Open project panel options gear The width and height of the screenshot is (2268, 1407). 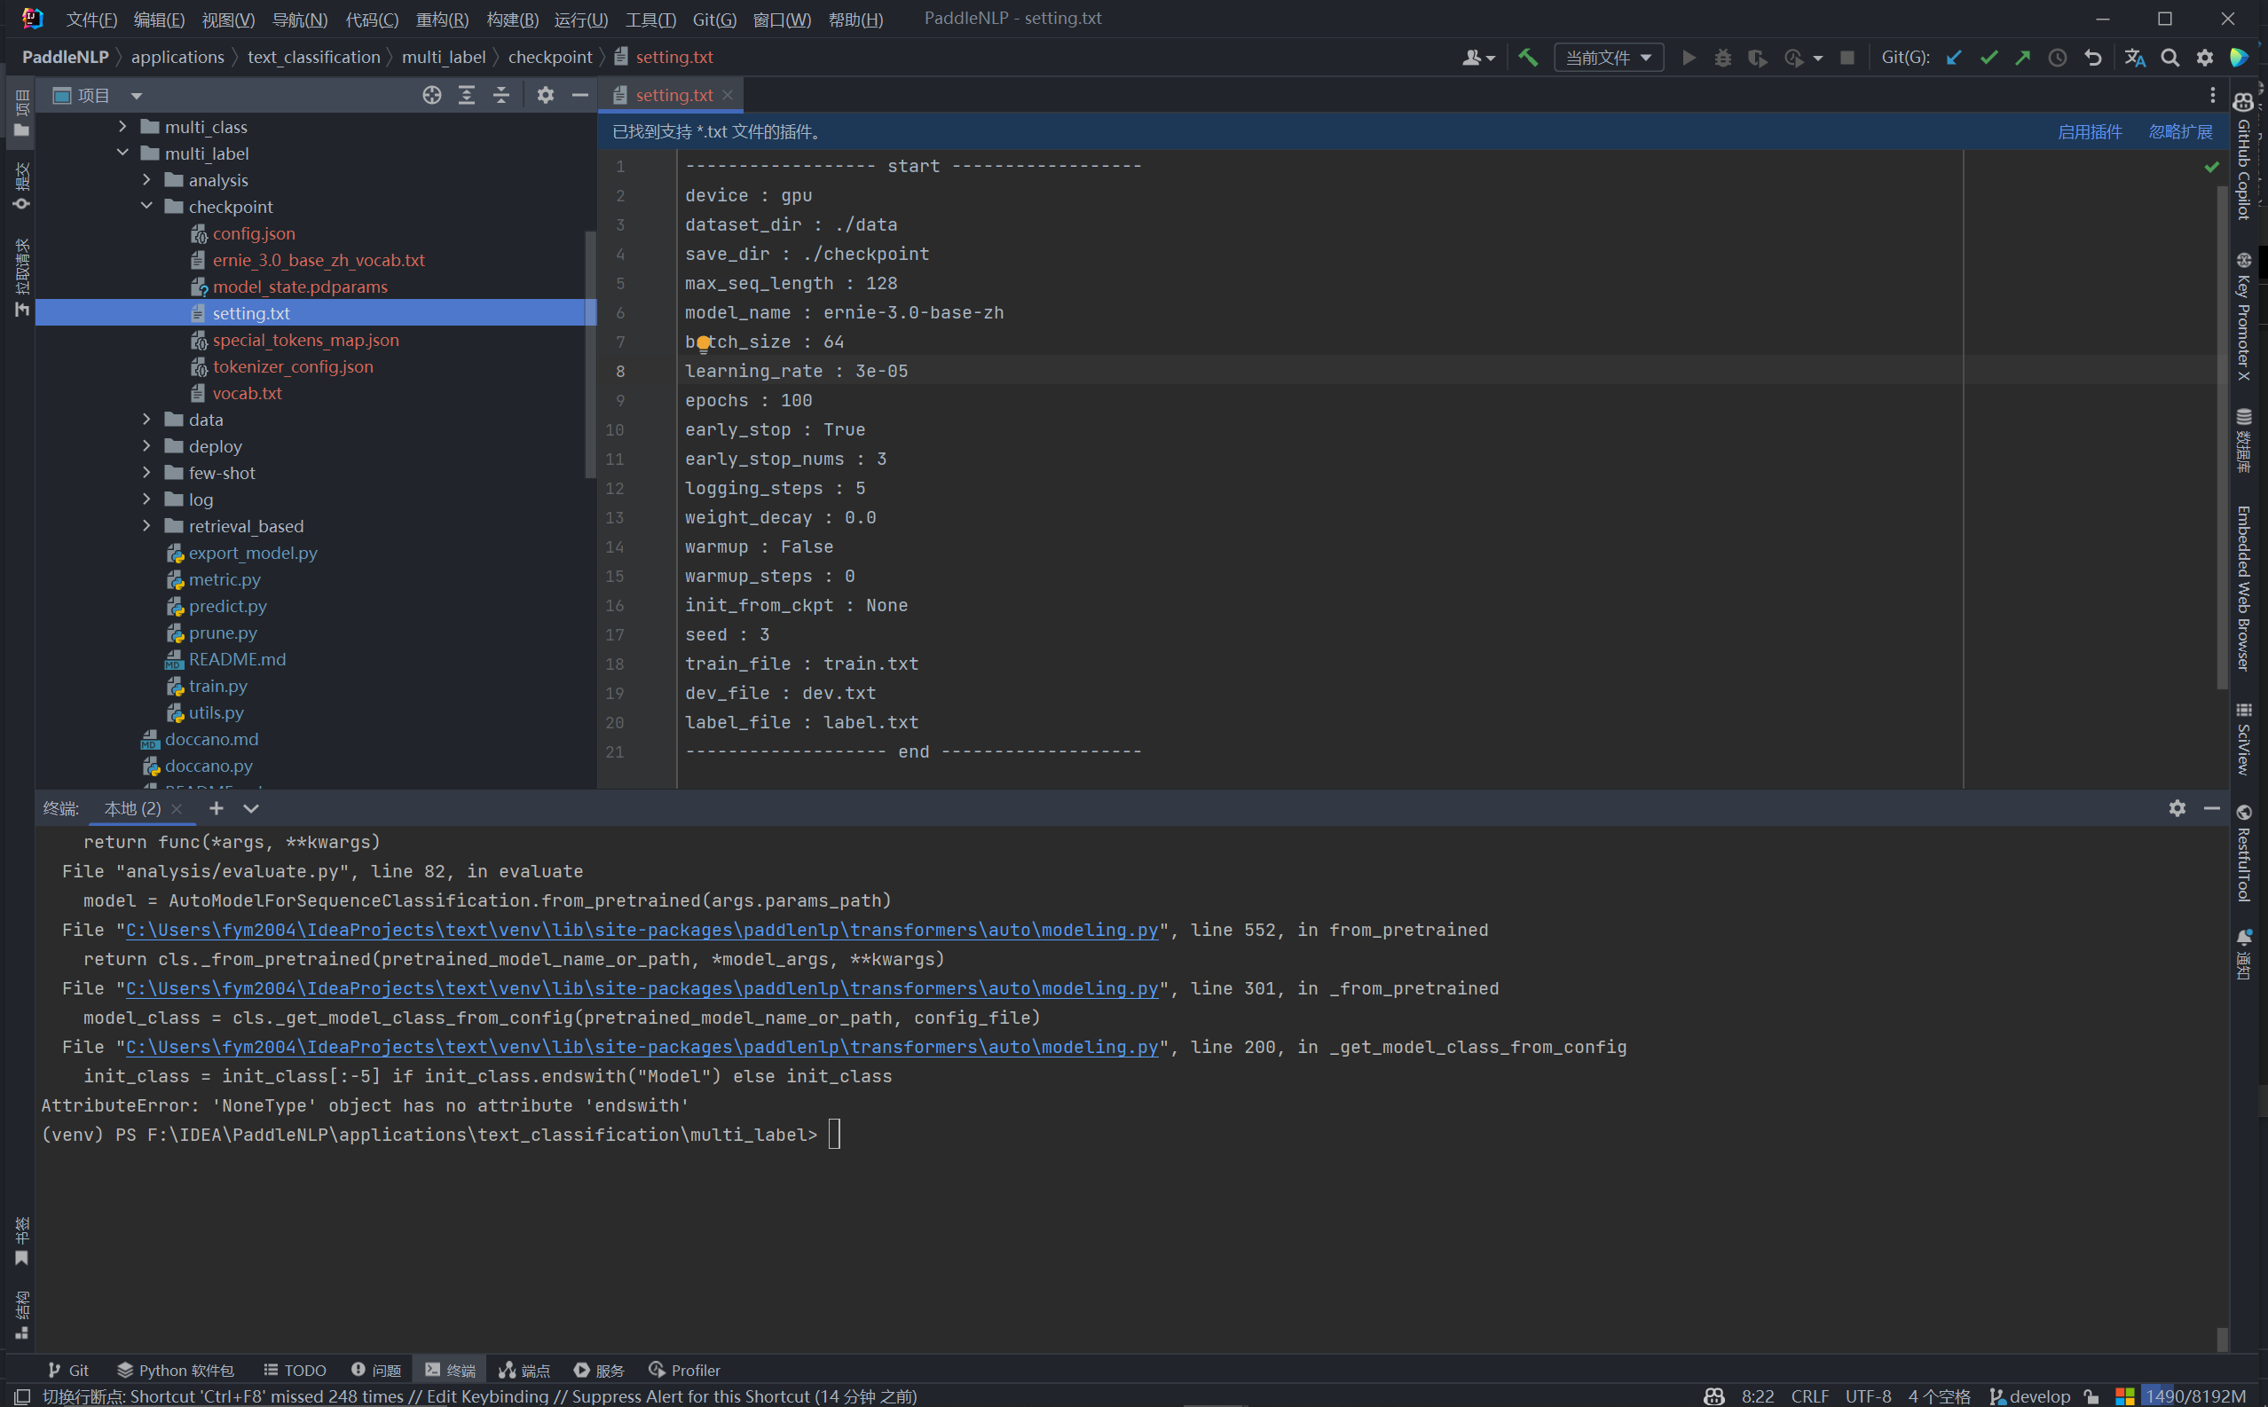546,95
